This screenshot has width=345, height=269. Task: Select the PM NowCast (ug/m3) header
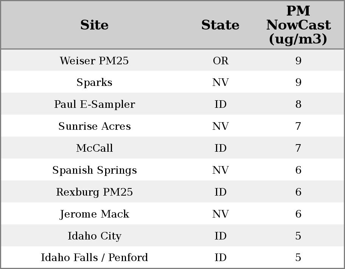pos(298,25)
